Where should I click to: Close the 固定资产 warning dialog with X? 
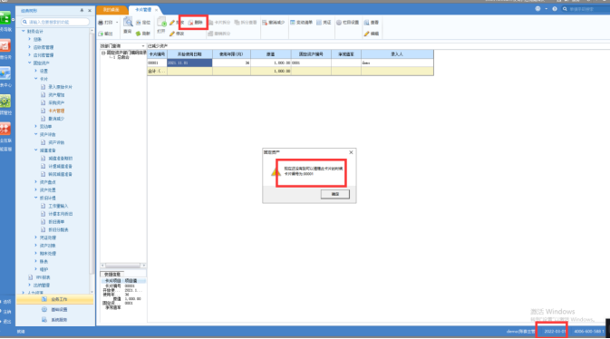(x=351, y=152)
